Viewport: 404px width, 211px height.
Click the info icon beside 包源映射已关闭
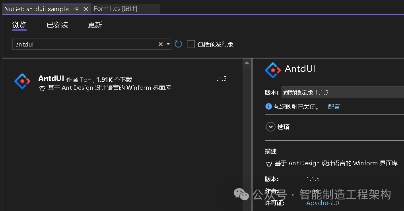click(x=268, y=106)
